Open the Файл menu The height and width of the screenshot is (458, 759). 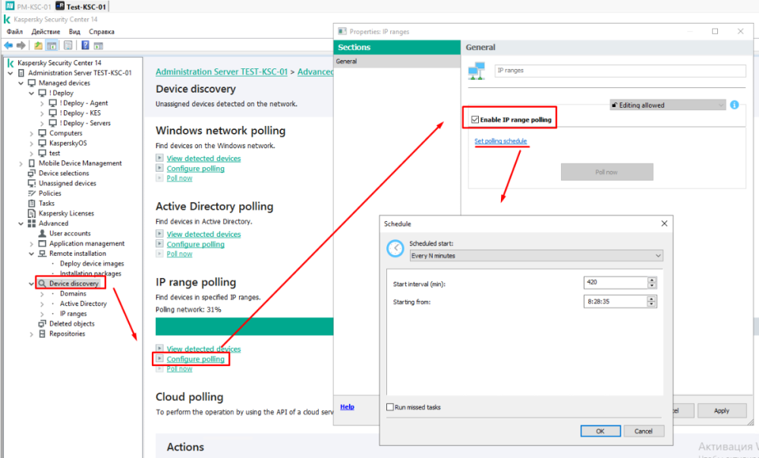14,31
